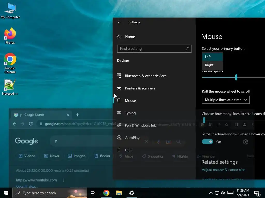Open Task View on the taskbar
The height and width of the screenshot is (198, 265).
coord(93,193)
